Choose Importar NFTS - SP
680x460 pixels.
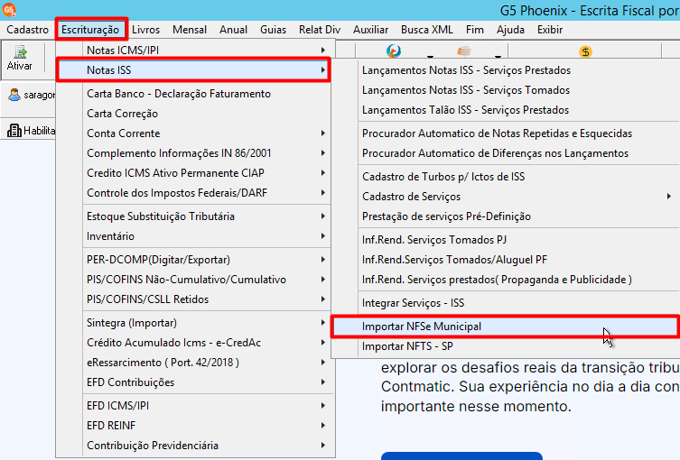[506, 346]
